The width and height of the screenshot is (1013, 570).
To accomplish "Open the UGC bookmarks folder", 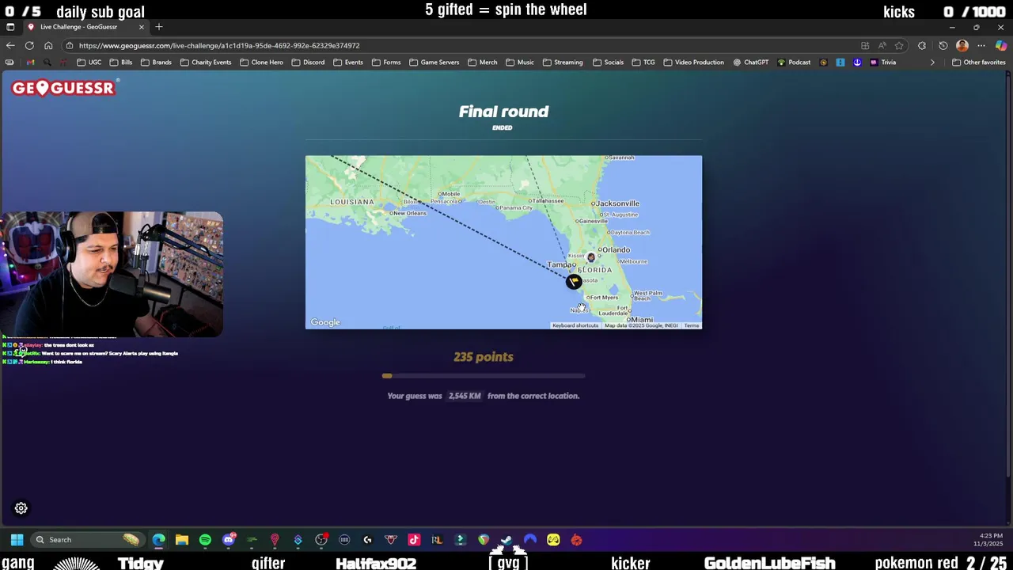I will pyautogui.click(x=89, y=63).
